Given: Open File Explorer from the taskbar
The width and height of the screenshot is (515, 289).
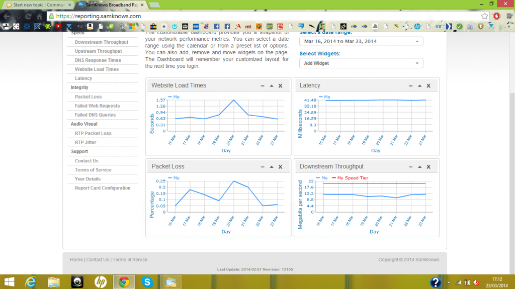Looking at the screenshot, I should point(54,282).
